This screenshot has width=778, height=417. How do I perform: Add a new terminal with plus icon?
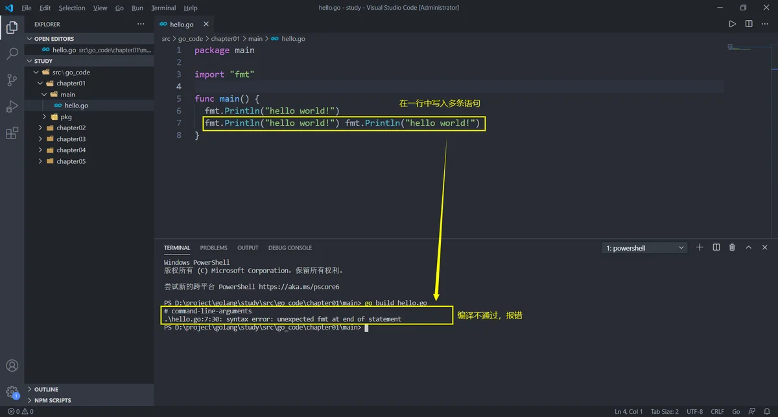tap(700, 247)
